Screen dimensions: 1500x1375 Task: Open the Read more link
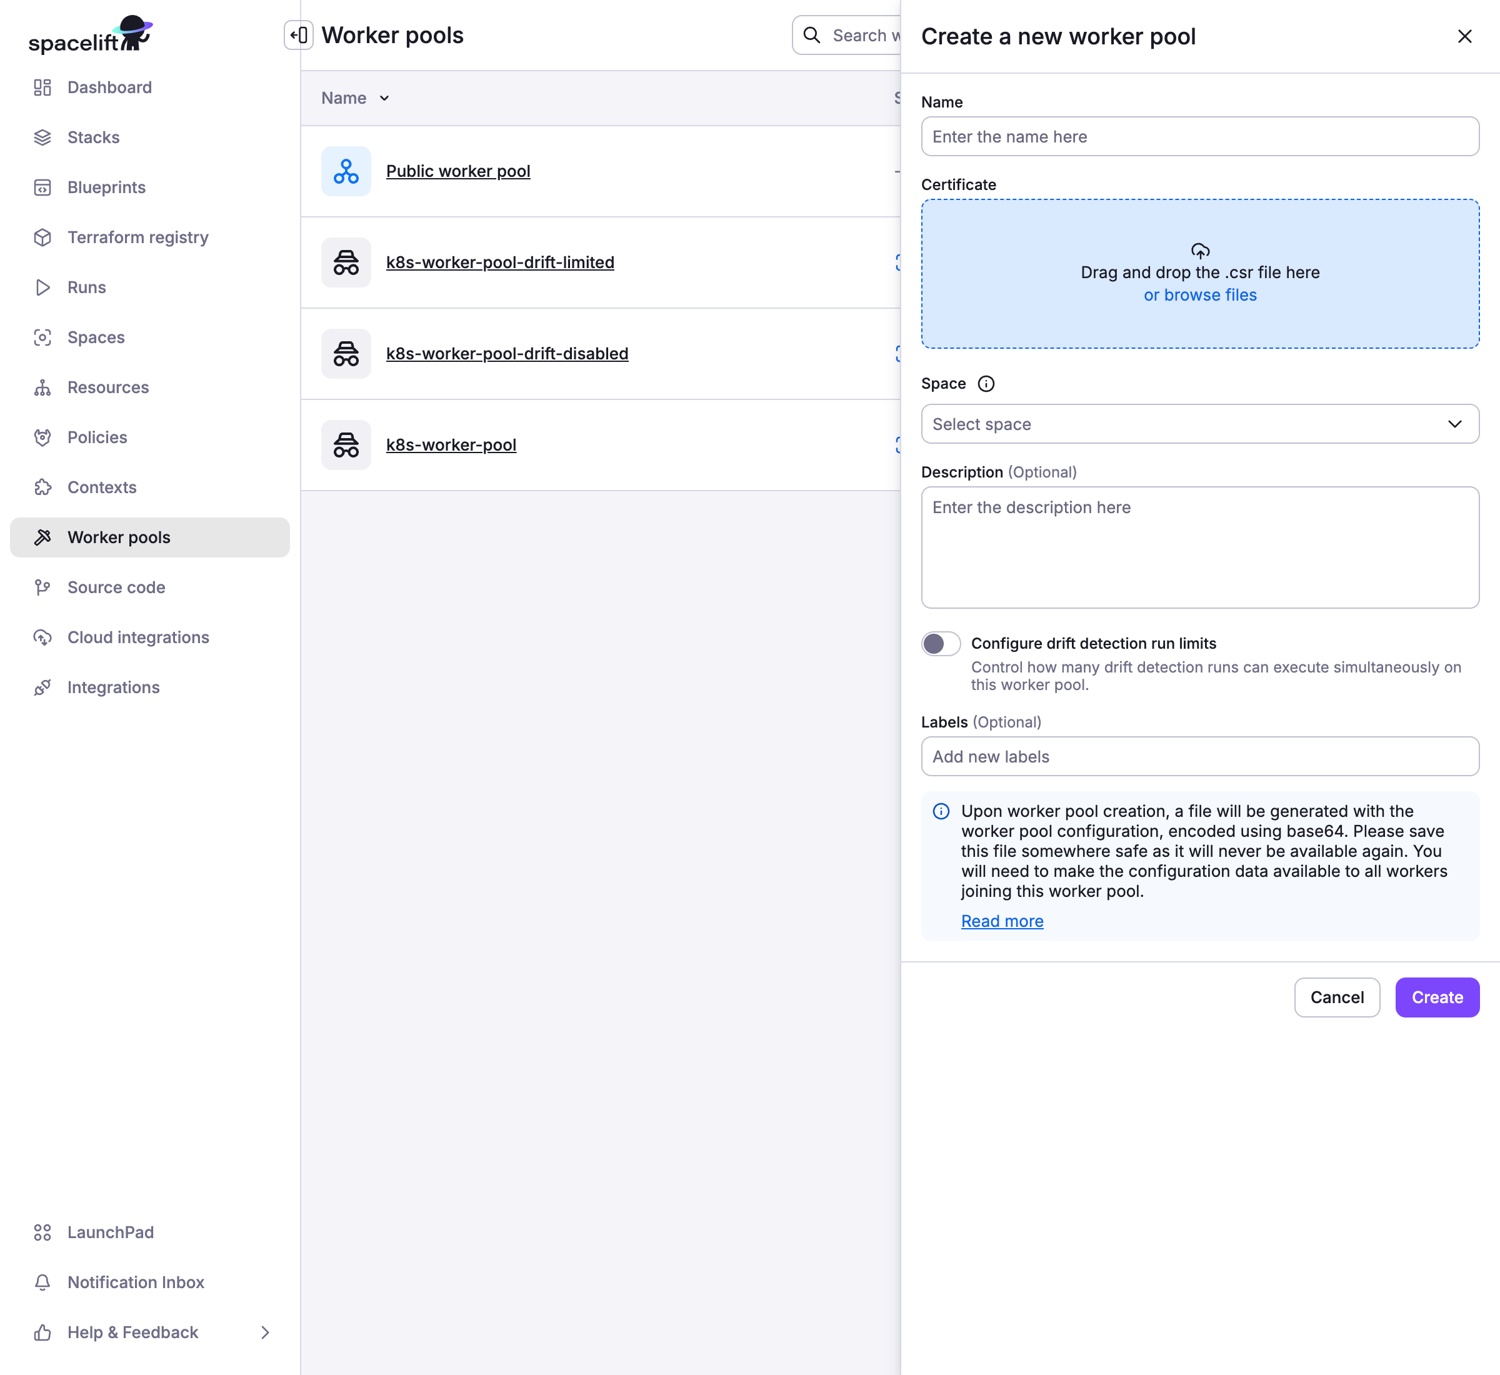(x=1001, y=921)
